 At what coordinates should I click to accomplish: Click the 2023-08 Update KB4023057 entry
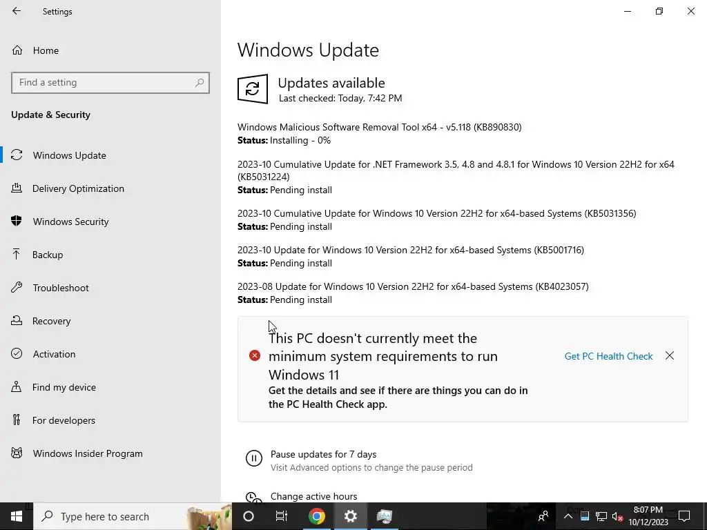point(413,286)
